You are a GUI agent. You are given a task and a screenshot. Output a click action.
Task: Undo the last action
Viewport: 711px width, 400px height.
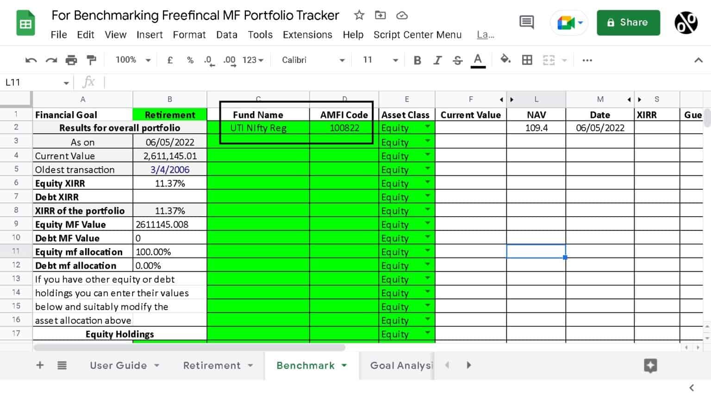(x=31, y=60)
